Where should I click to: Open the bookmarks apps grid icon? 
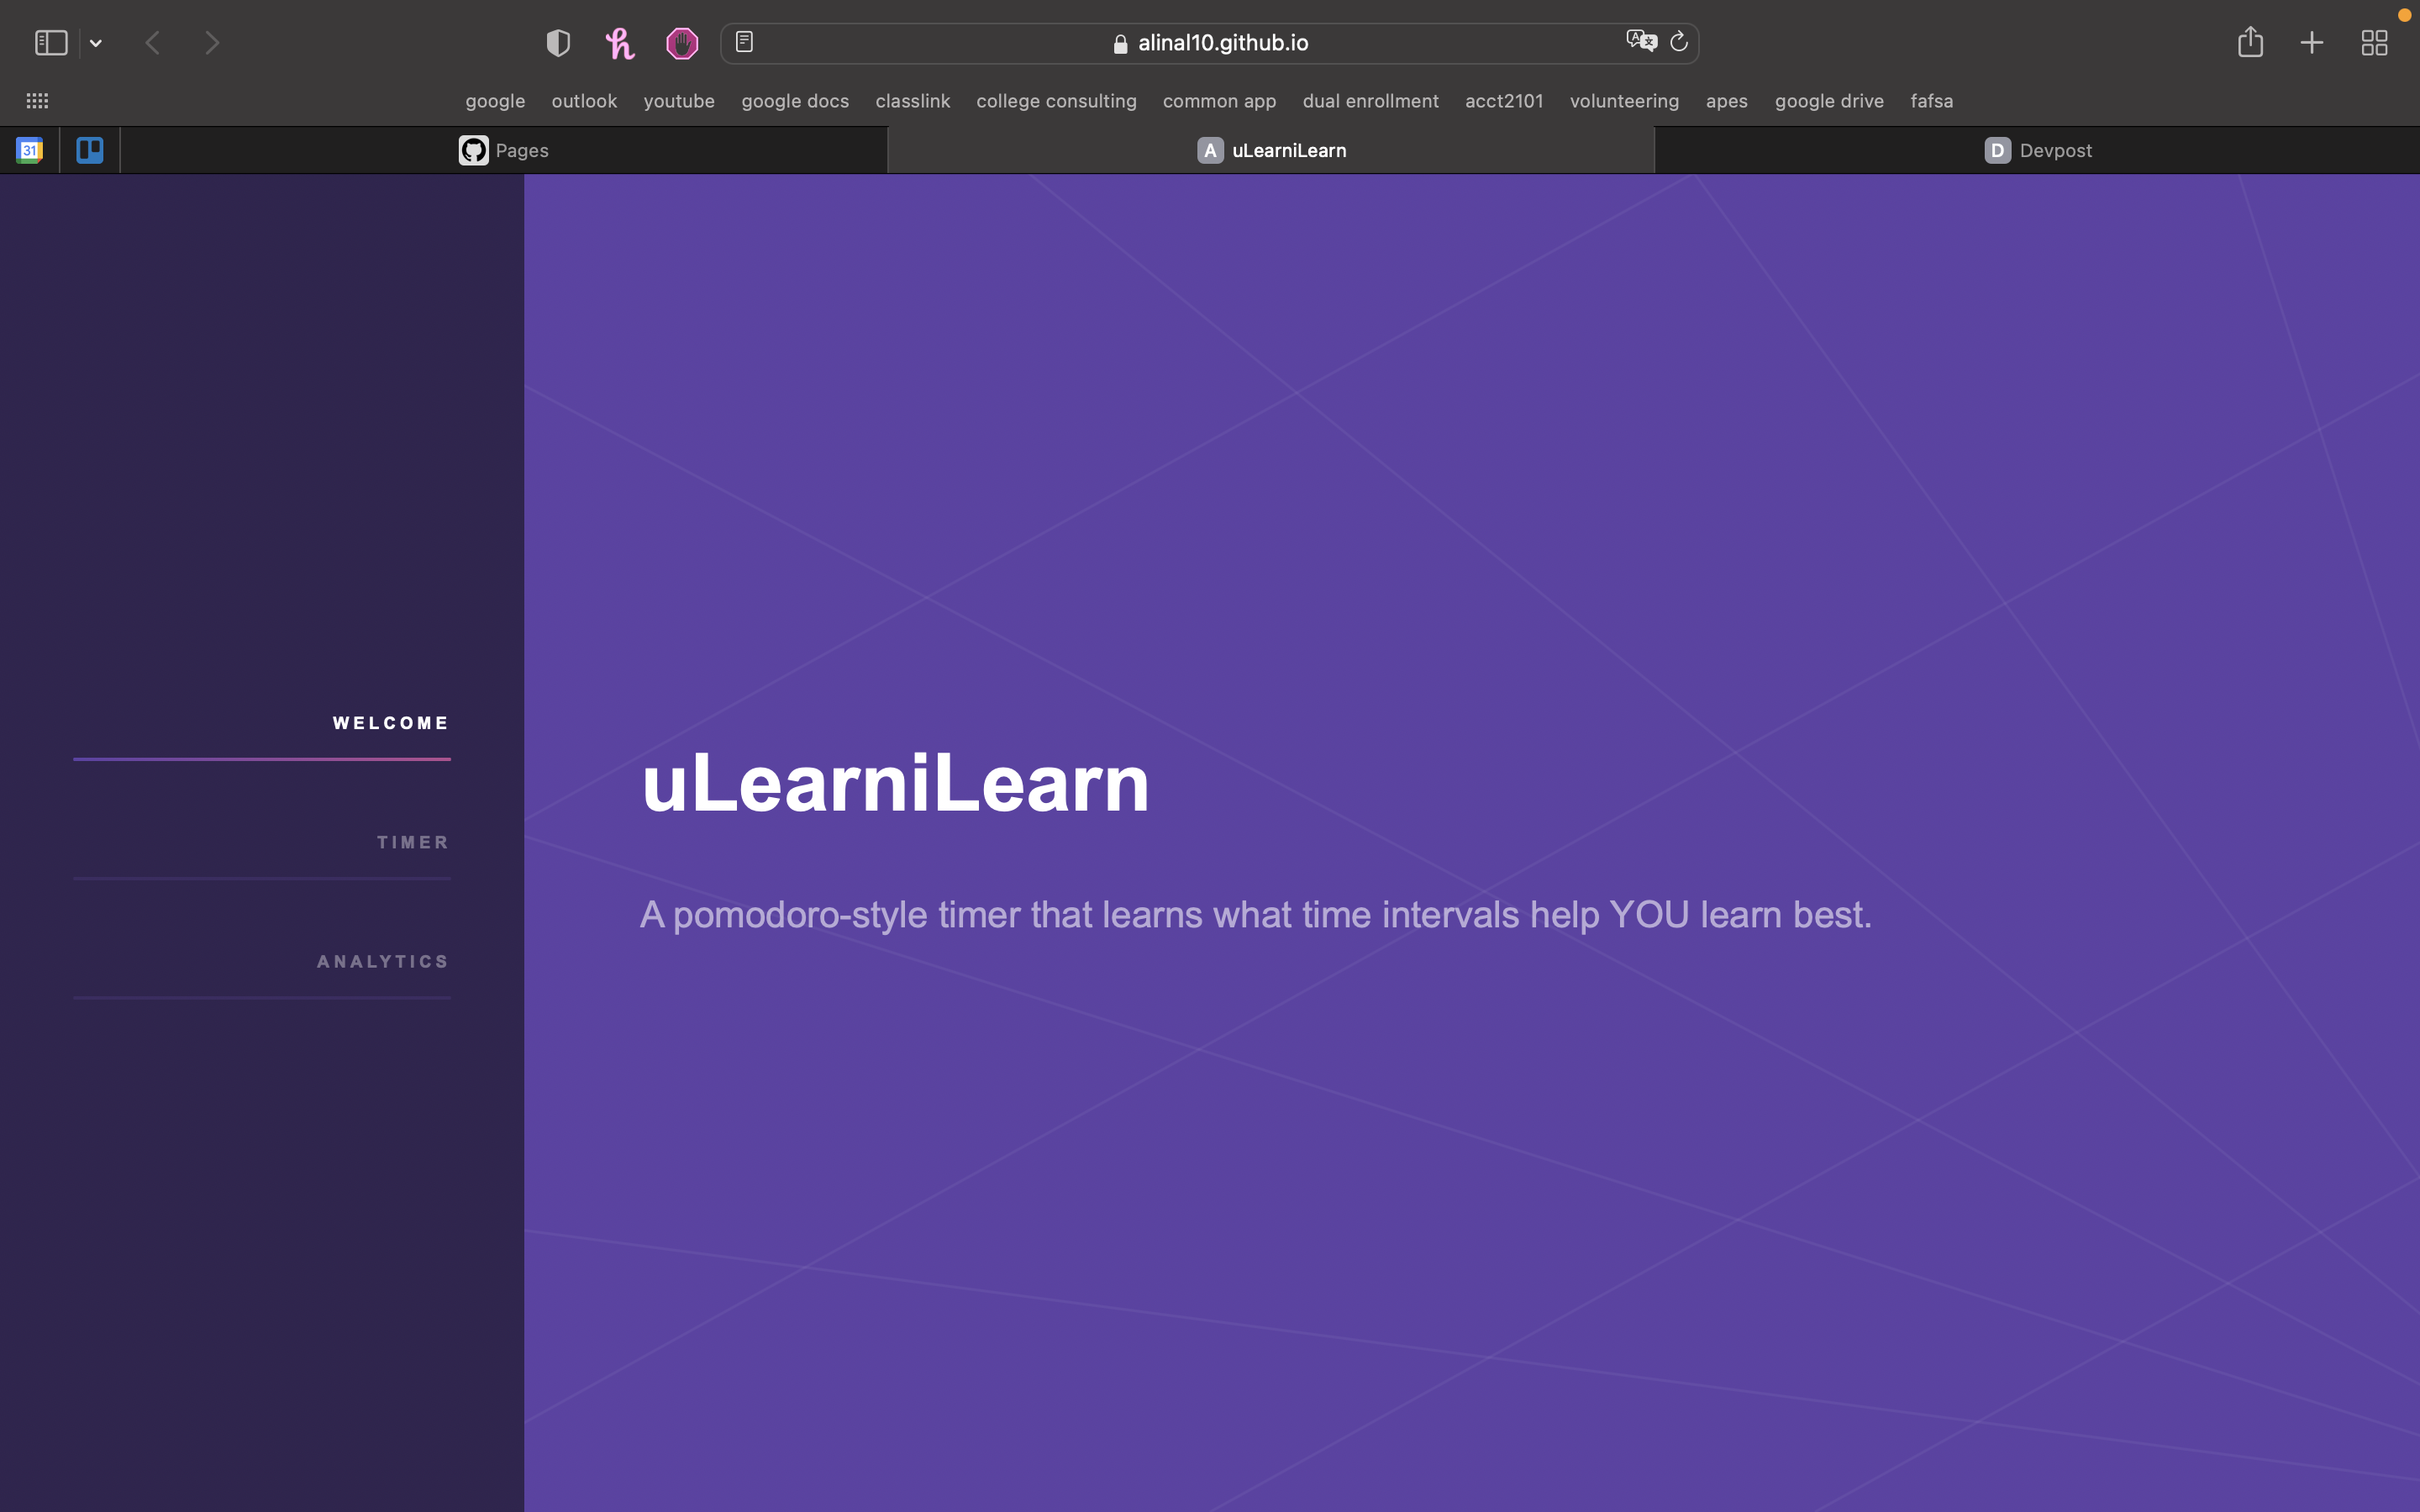point(37,101)
